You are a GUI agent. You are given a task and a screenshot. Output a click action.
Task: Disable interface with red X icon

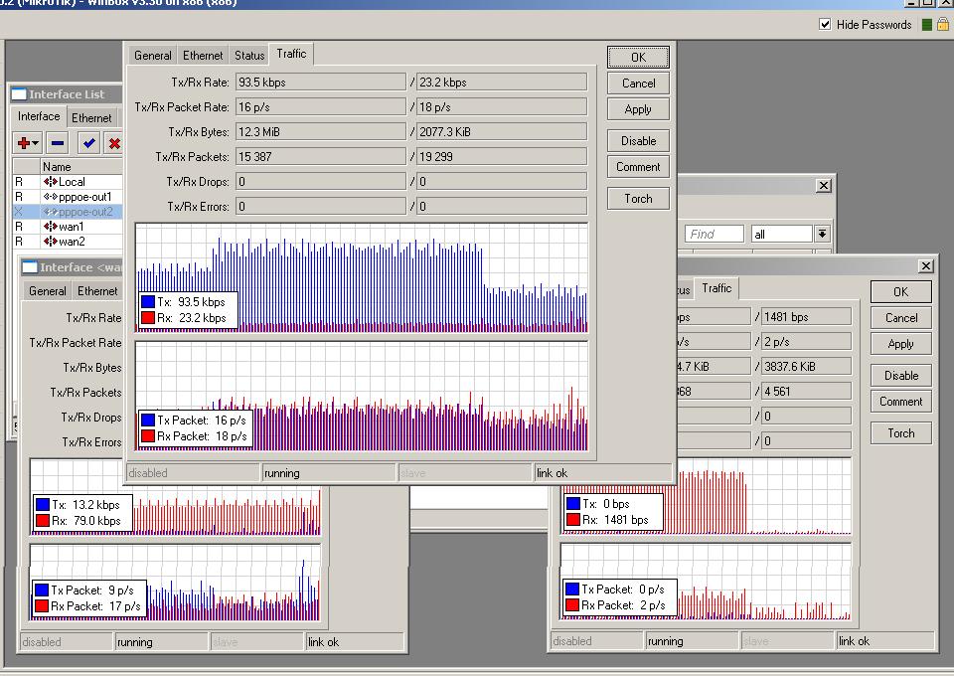tap(114, 143)
